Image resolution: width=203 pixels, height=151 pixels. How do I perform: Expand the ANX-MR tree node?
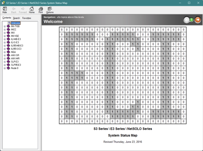coord(5,58)
